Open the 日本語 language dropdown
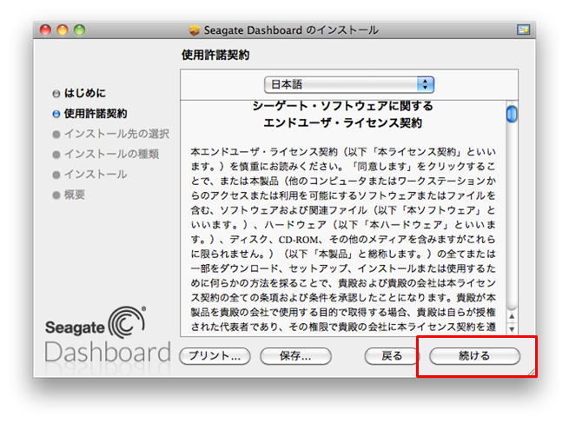 (349, 84)
